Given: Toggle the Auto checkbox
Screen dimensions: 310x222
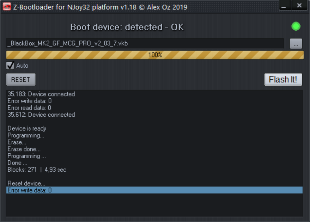Looking at the screenshot, I should tap(11, 66).
